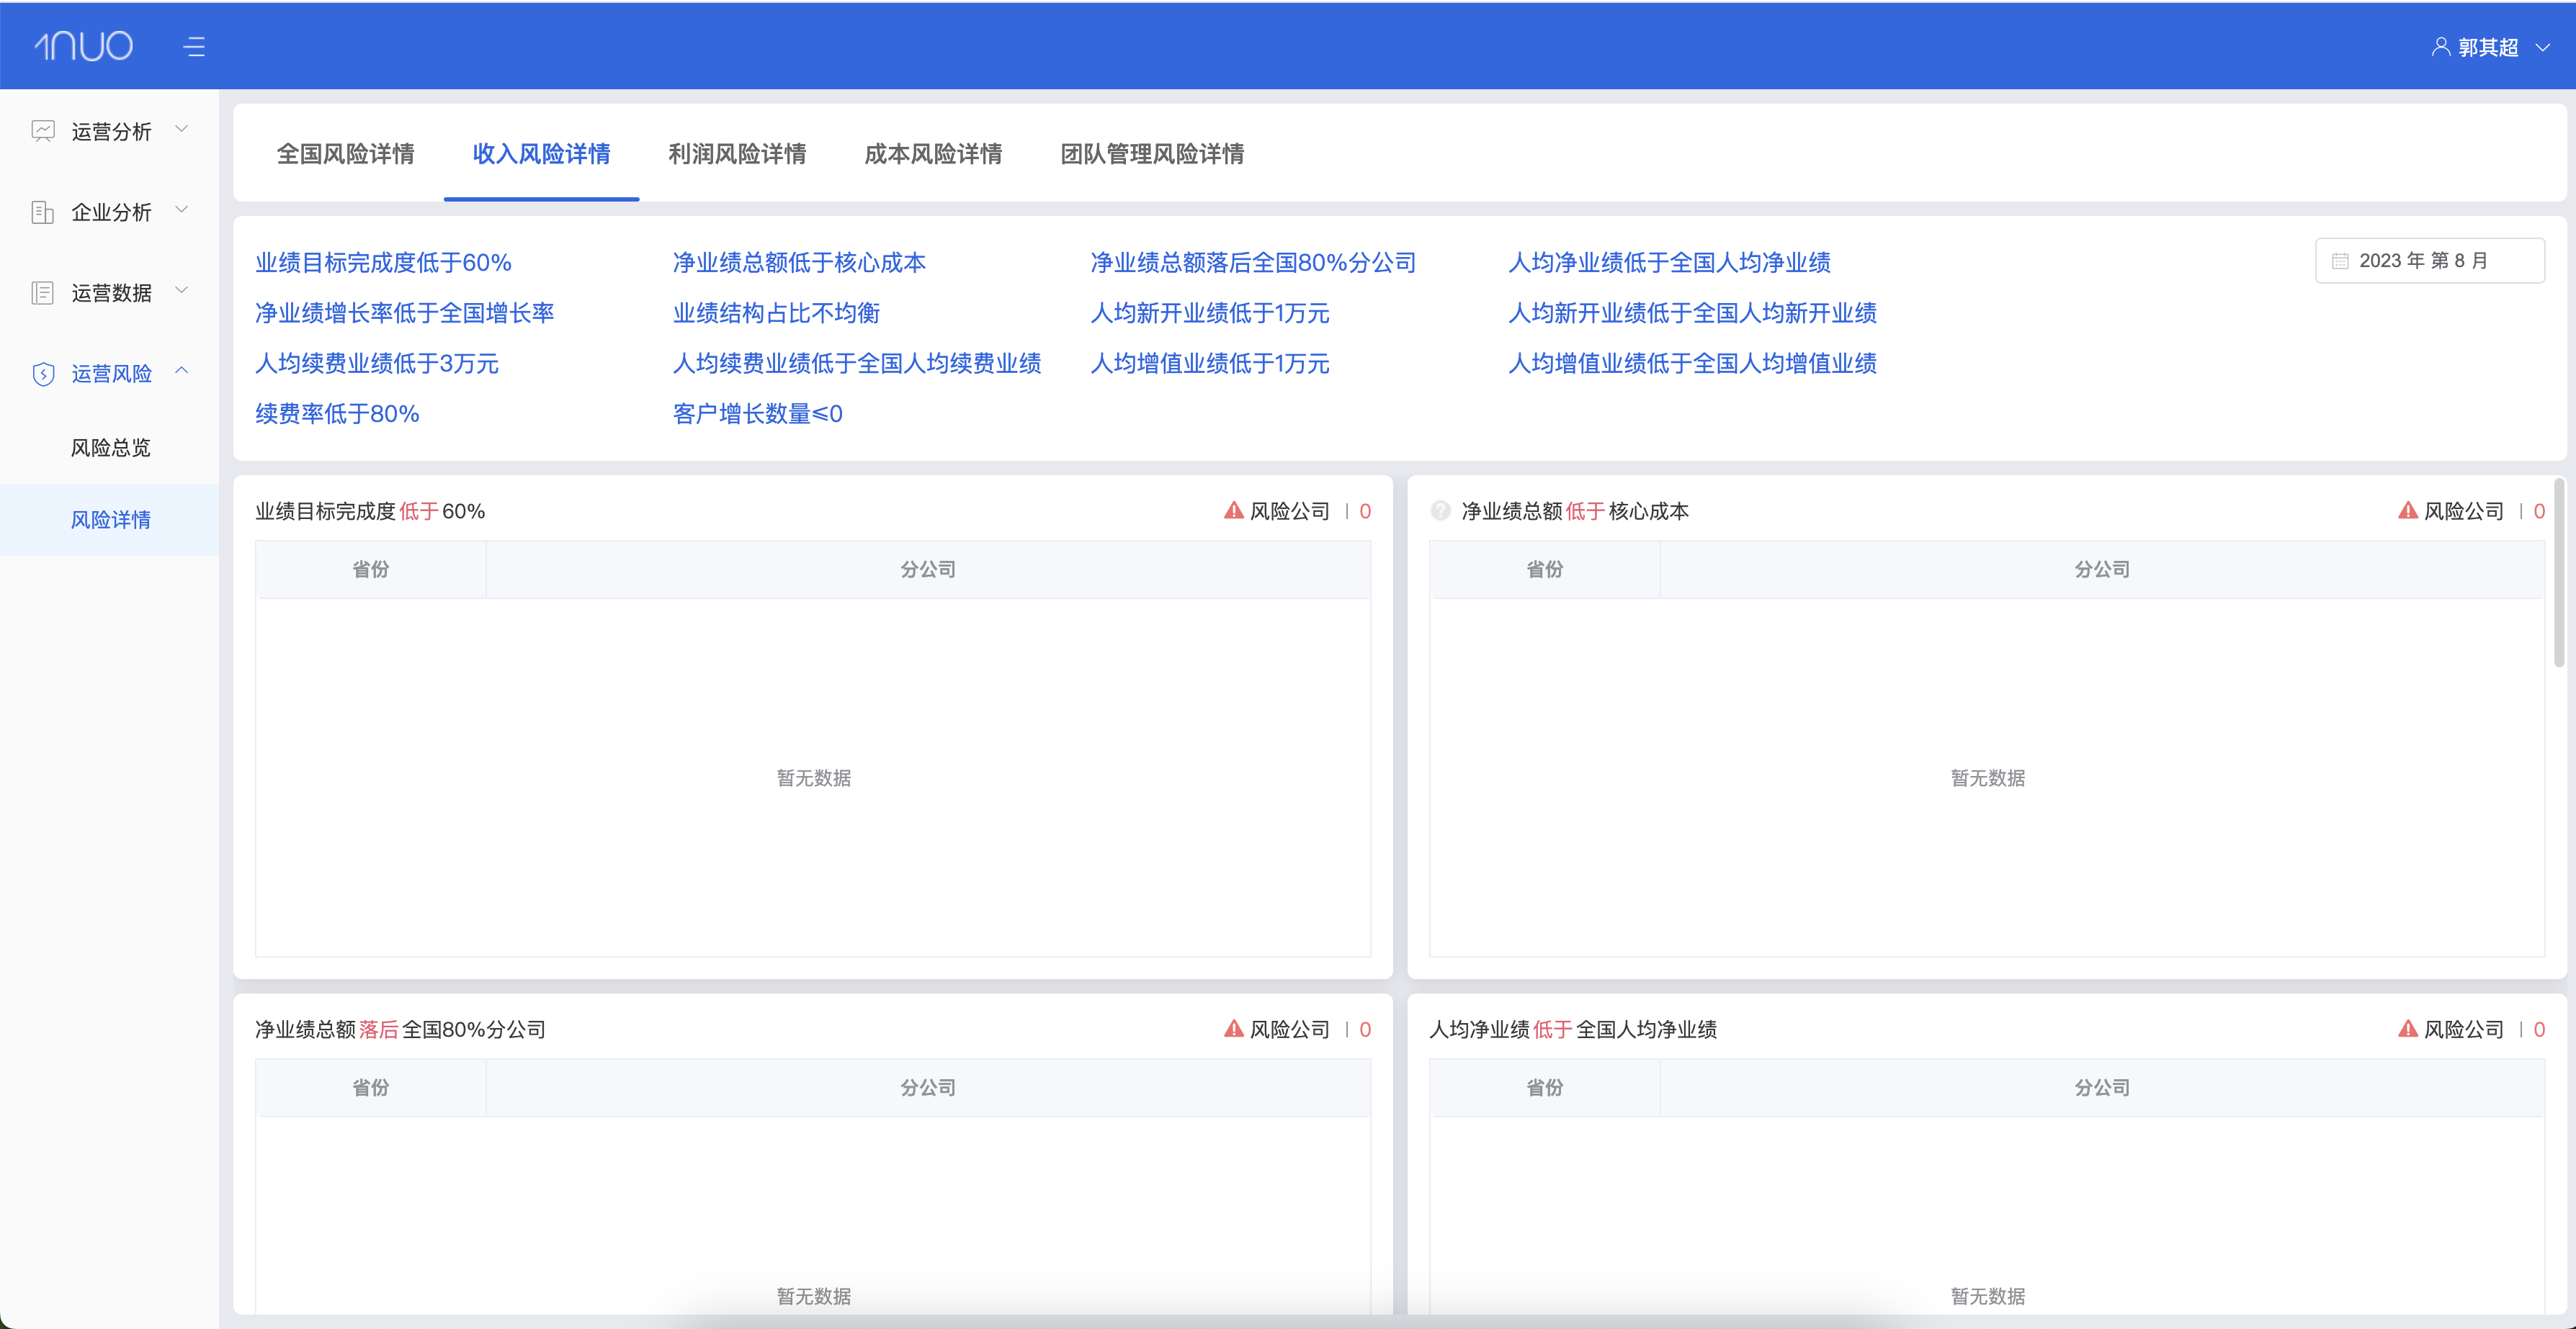
Task: Jump to the 人均增值业绩低于全国人均增值业绩 link
Action: click(1692, 363)
